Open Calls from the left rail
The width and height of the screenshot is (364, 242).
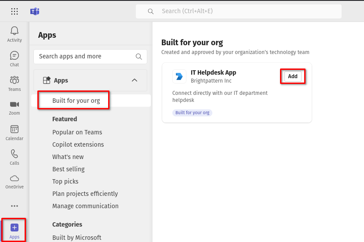(x=15, y=157)
